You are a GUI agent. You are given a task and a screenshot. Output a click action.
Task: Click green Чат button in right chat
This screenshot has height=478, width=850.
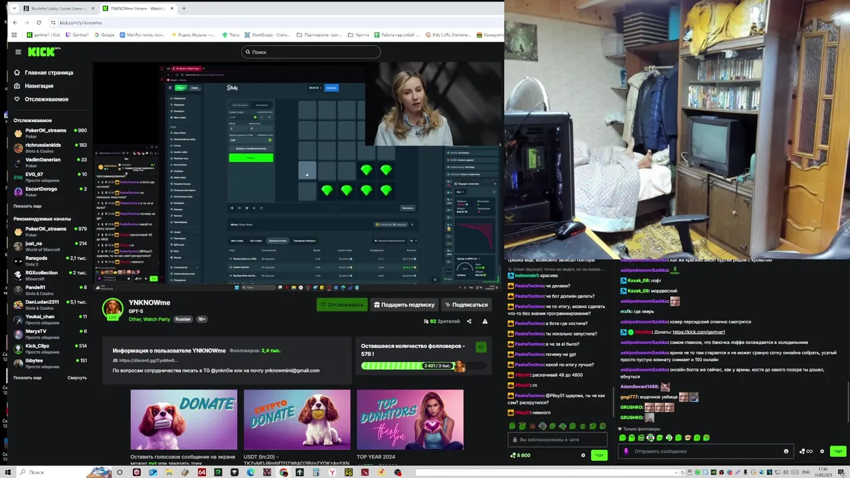(838, 451)
